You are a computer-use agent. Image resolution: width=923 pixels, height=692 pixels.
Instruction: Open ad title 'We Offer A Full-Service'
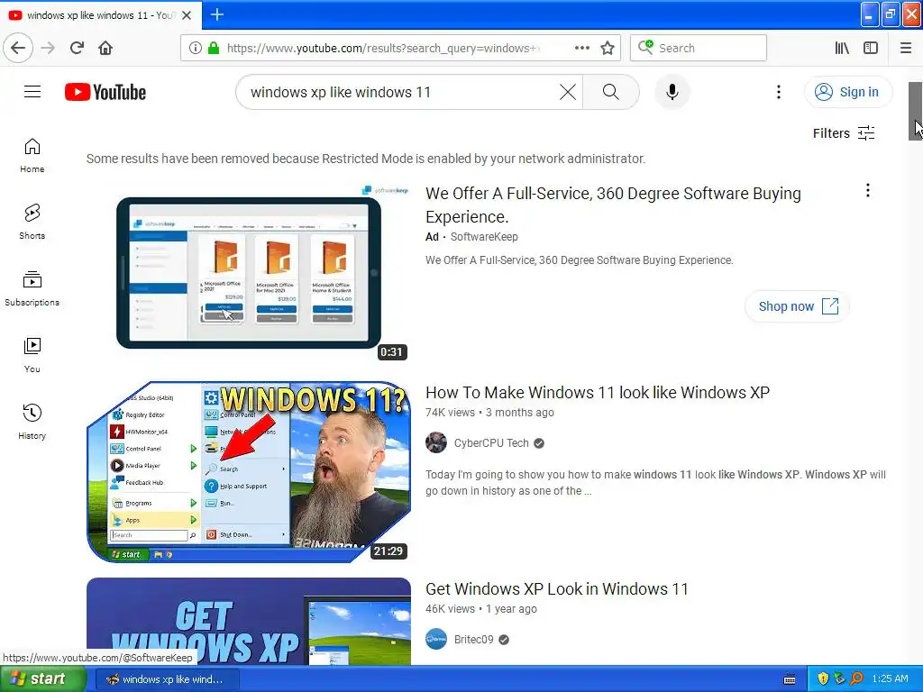(613, 205)
